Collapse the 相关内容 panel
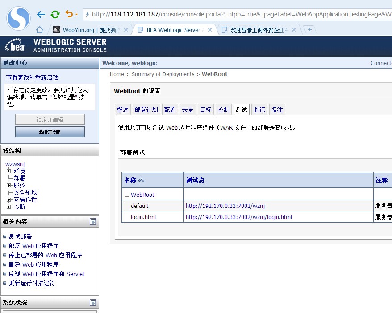This screenshot has height=313, width=392. [93, 221]
